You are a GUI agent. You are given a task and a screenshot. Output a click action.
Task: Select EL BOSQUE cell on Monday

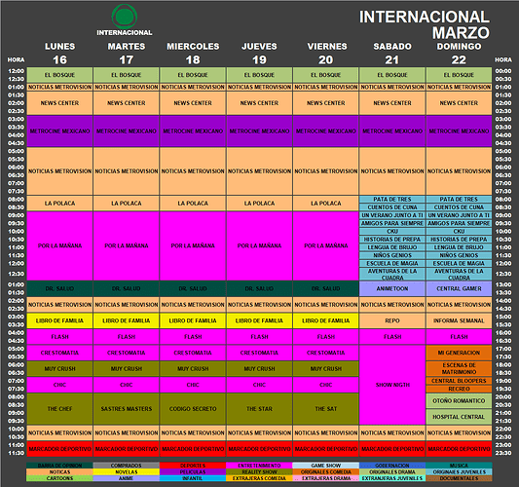pyautogui.click(x=59, y=75)
